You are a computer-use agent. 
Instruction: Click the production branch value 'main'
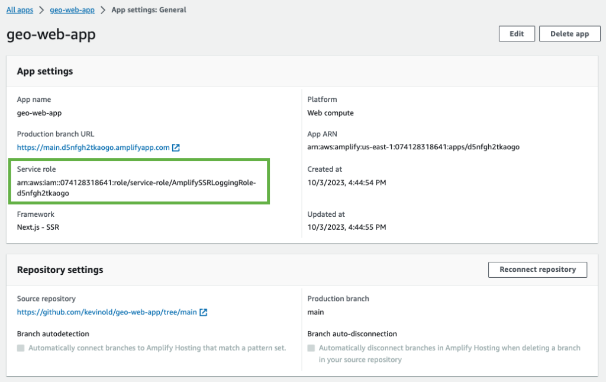click(315, 312)
